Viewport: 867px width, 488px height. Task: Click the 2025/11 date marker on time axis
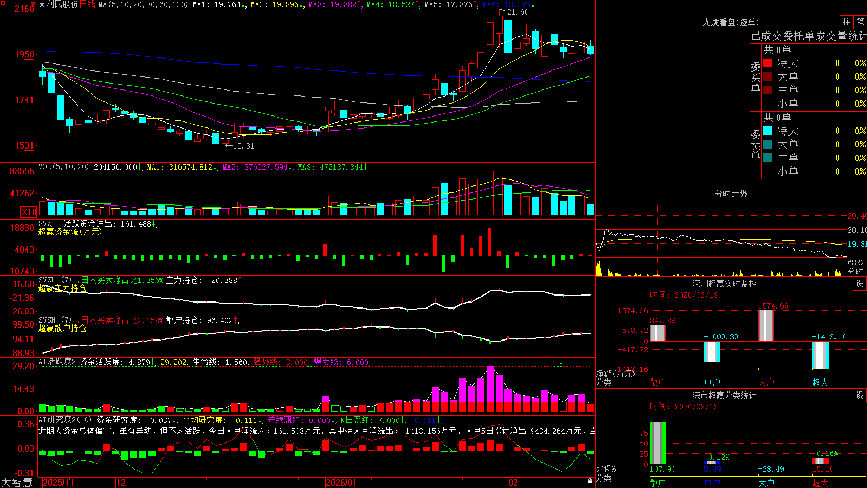pyautogui.click(x=58, y=483)
